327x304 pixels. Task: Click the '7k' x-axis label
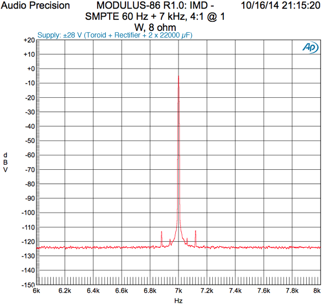pos(179,291)
